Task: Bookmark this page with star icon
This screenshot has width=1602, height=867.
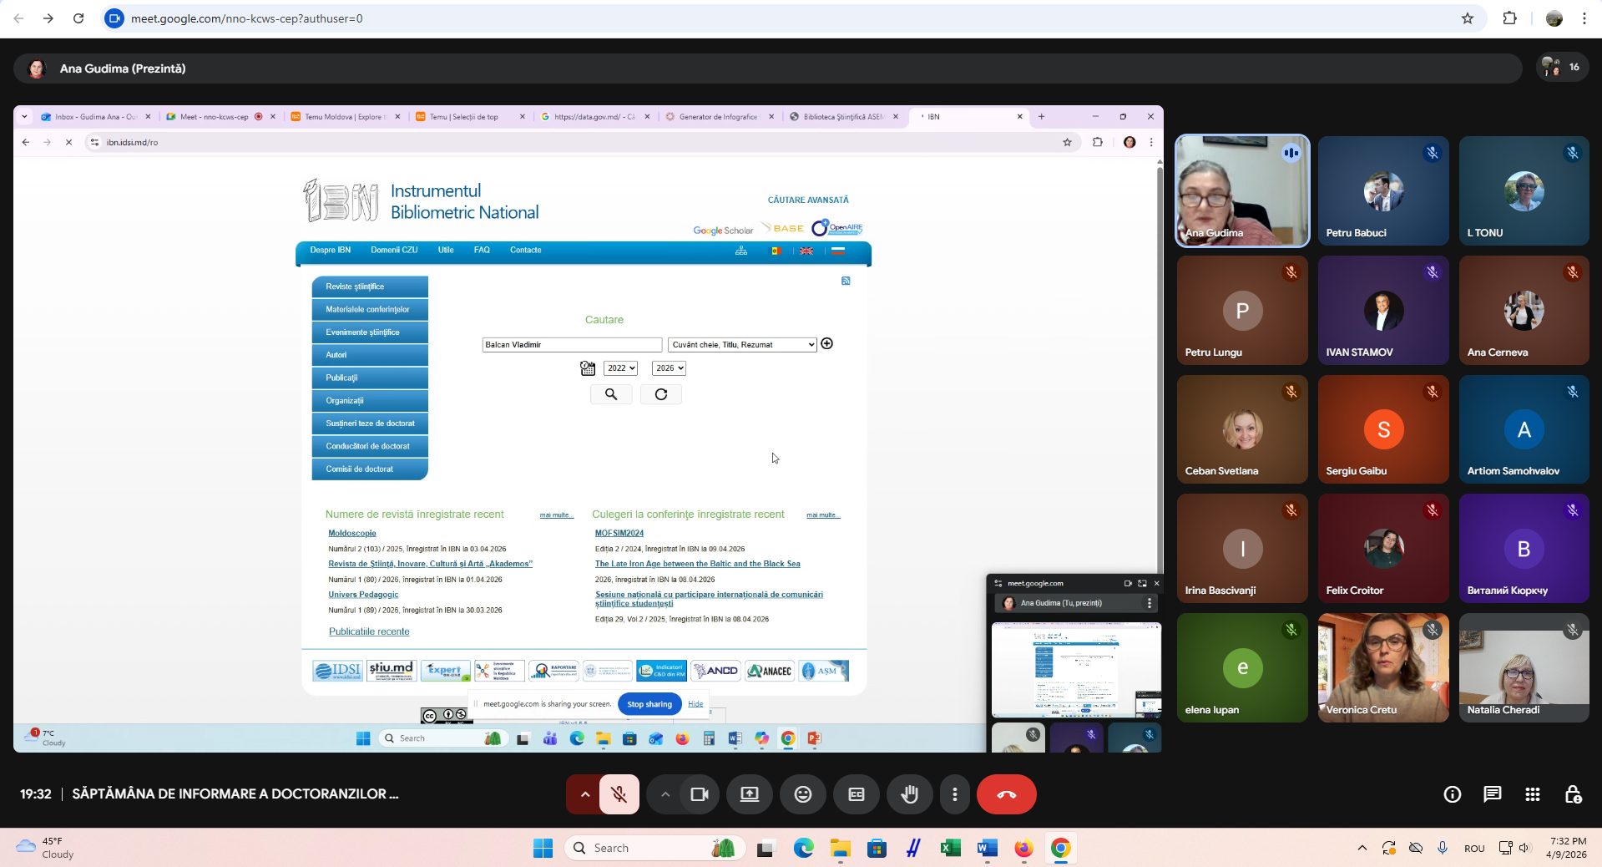Action: pos(1467,18)
